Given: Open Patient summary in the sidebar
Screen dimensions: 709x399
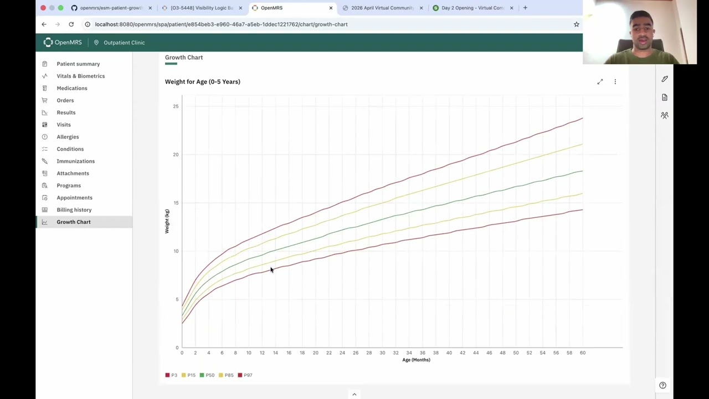Looking at the screenshot, I should pyautogui.click(x=78, y=64).
